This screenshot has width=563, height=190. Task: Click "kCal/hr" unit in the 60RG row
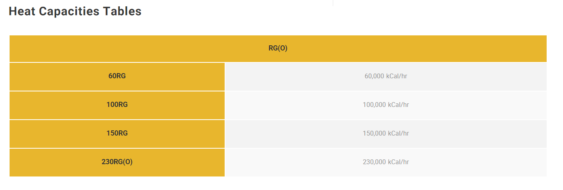(x=397, y=76)
